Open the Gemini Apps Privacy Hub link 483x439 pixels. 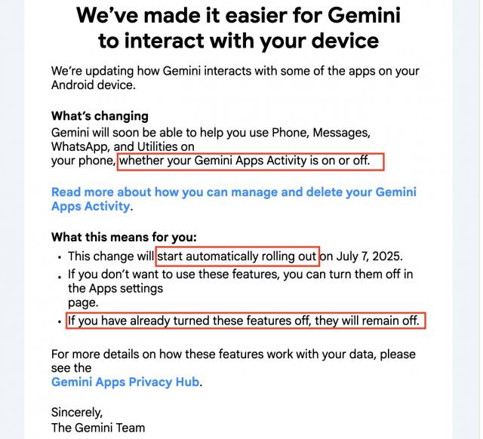(125, 382)
